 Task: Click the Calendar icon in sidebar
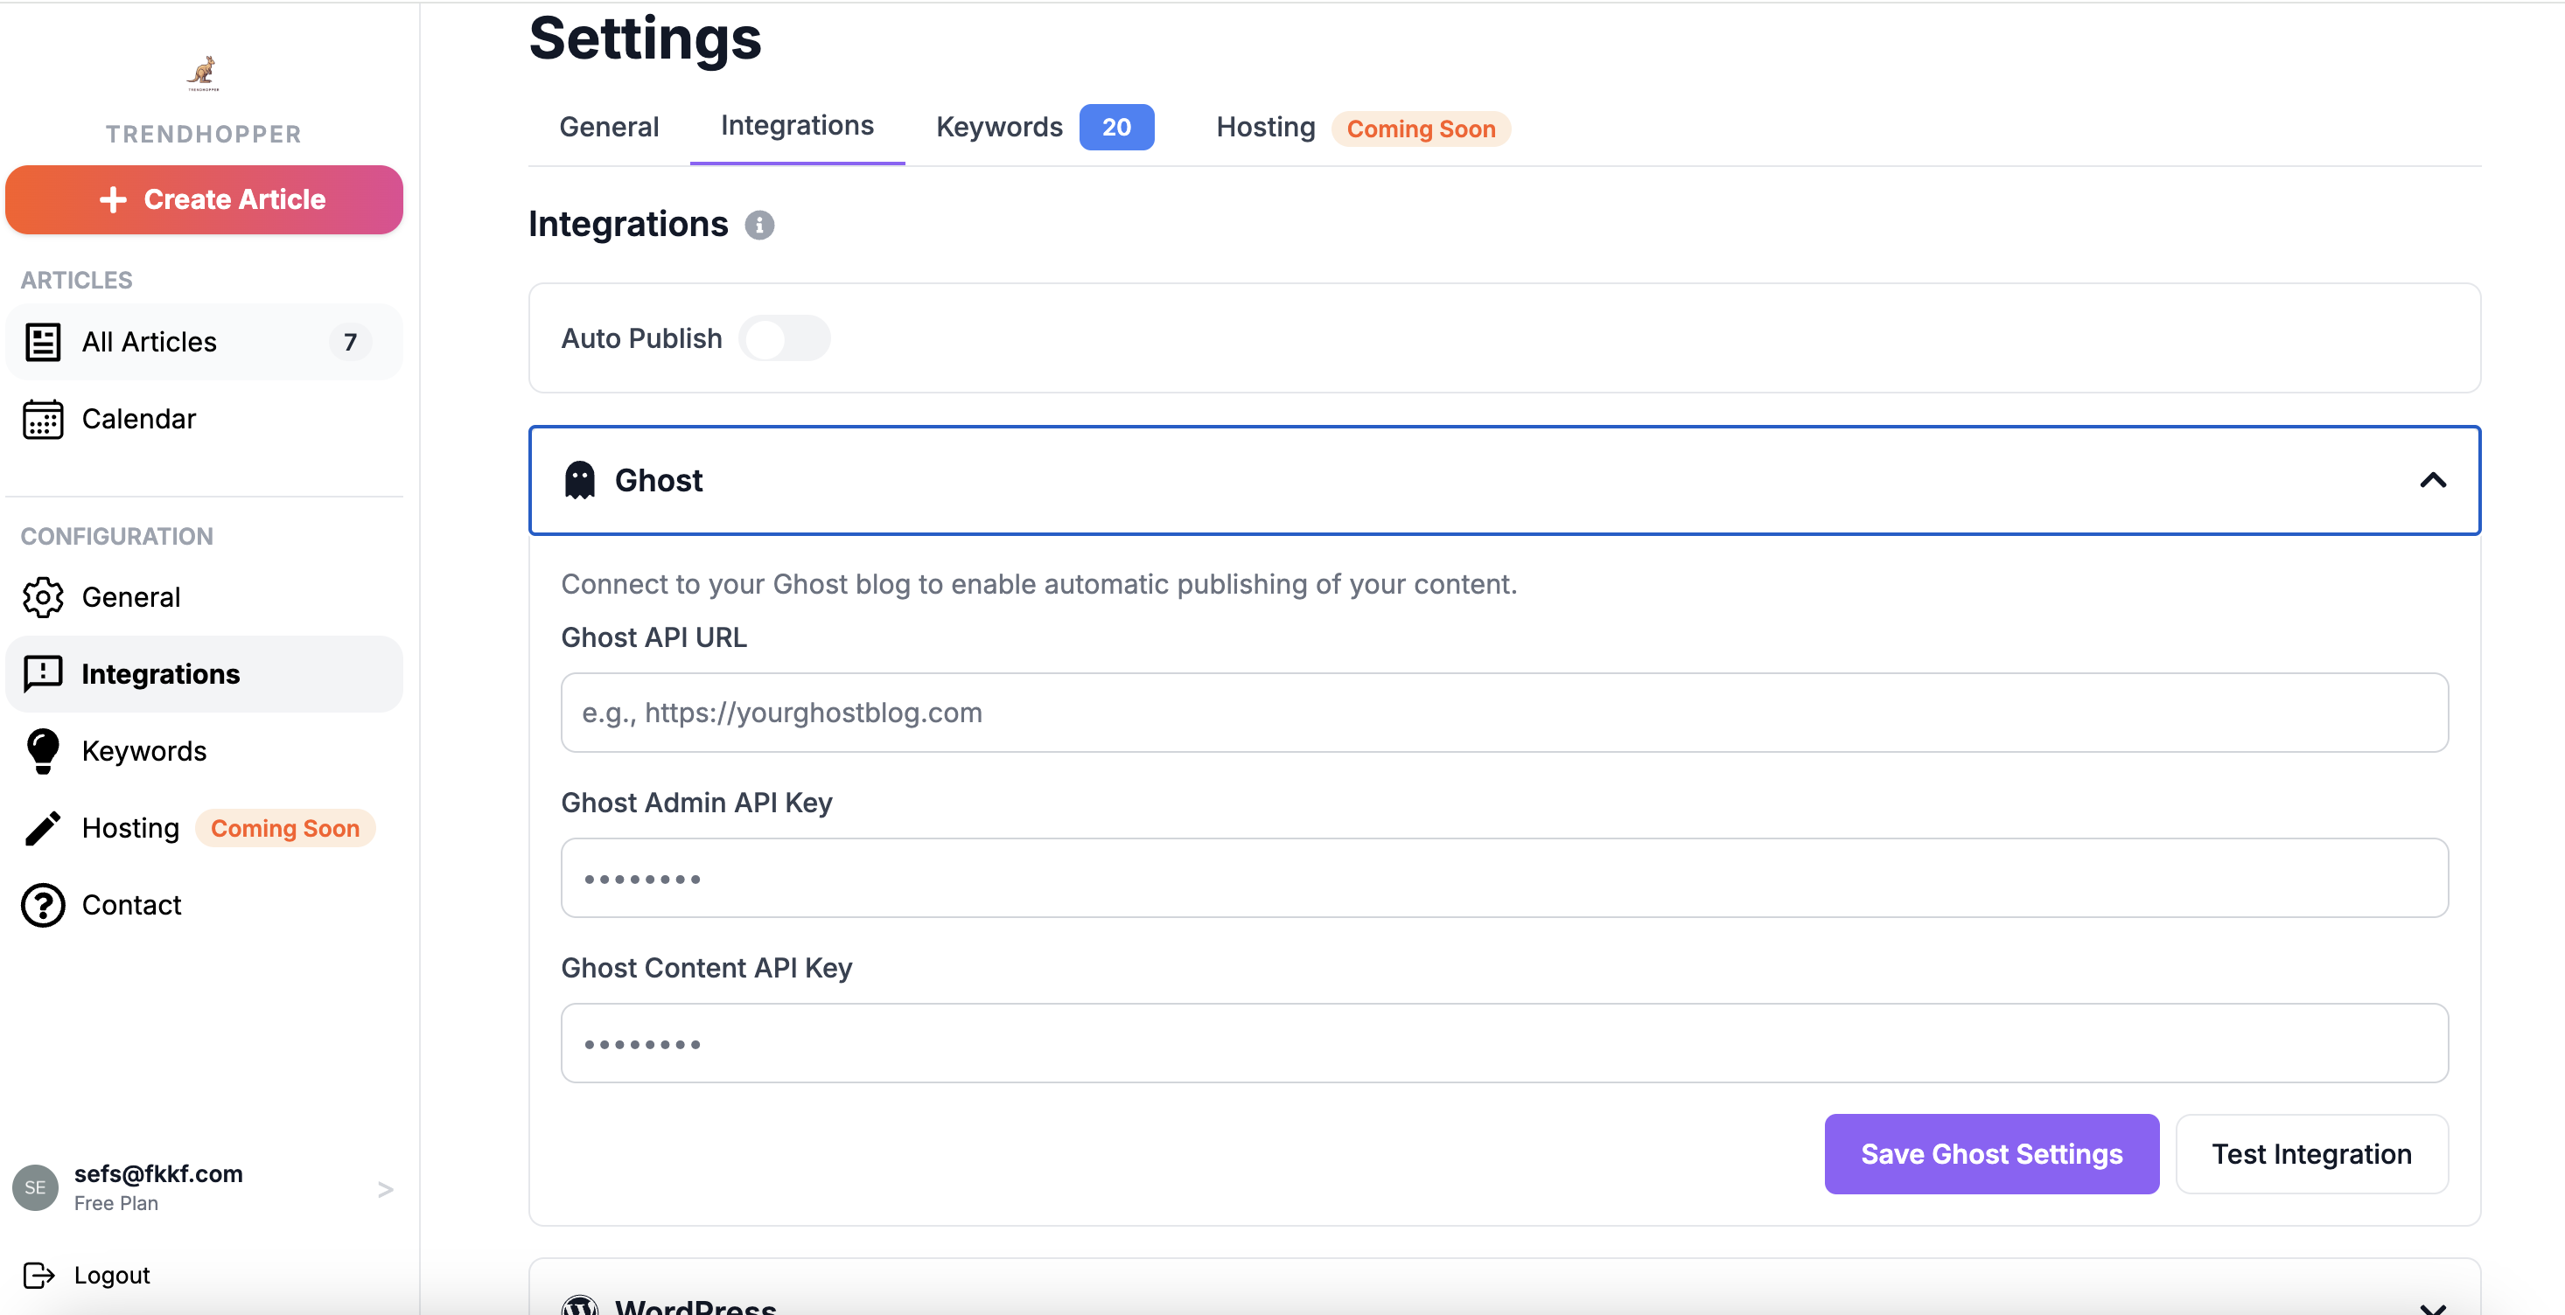(x=43, y=419)
